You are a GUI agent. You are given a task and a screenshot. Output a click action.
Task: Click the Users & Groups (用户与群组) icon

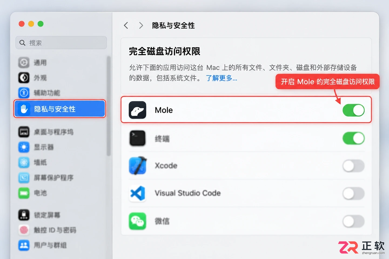point(24,245)
